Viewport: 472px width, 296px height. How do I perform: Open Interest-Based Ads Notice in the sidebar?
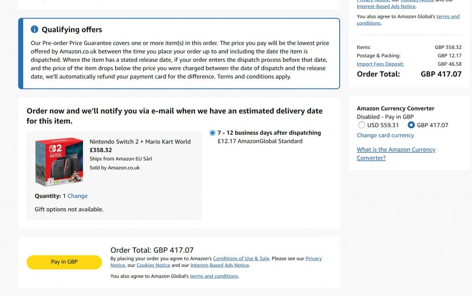tap(386, 6)
